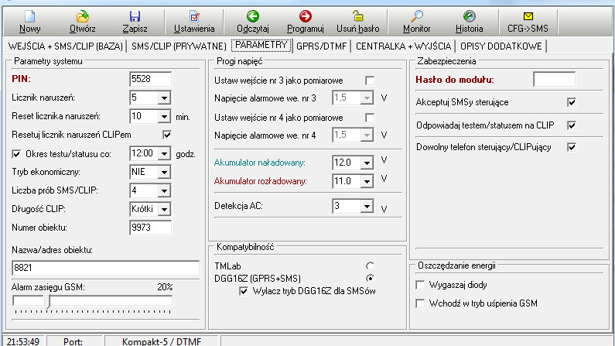Uncheck Resetuj licznik naruszeń CLIPem

[167, 135]
